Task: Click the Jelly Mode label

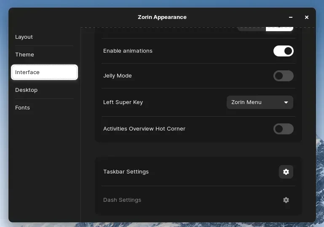Action: (x=118, y=76)
